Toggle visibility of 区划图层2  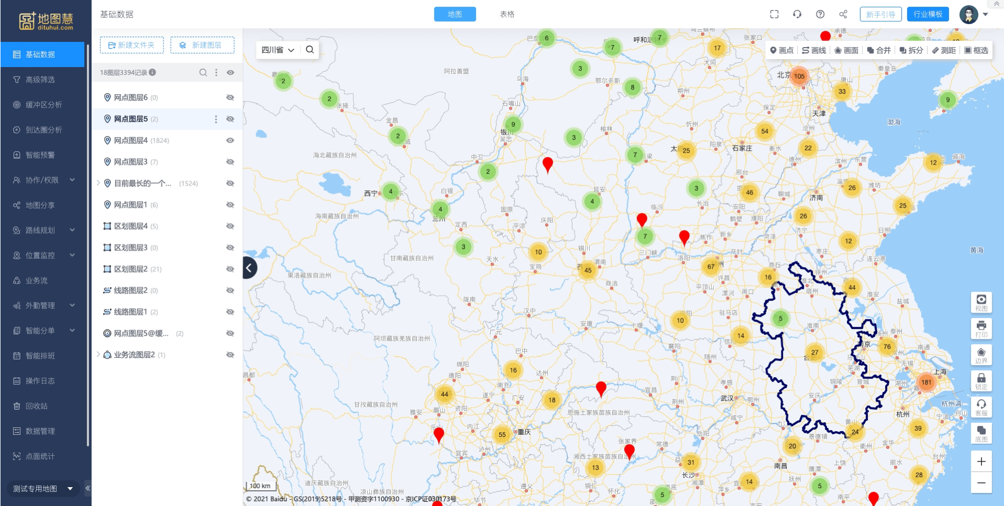pyautogui.click(x=230, y=269)
